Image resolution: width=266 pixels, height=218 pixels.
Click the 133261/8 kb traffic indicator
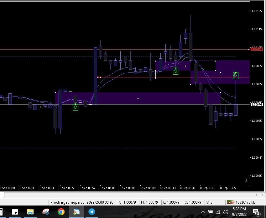point(245,202)
